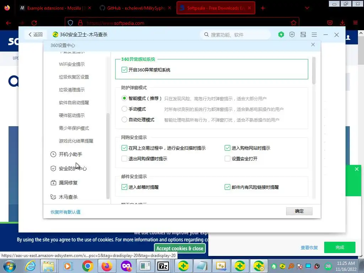Open the 木马查杀 category
Viewport: 364px width, 273px height.
[x=68, y=197]
